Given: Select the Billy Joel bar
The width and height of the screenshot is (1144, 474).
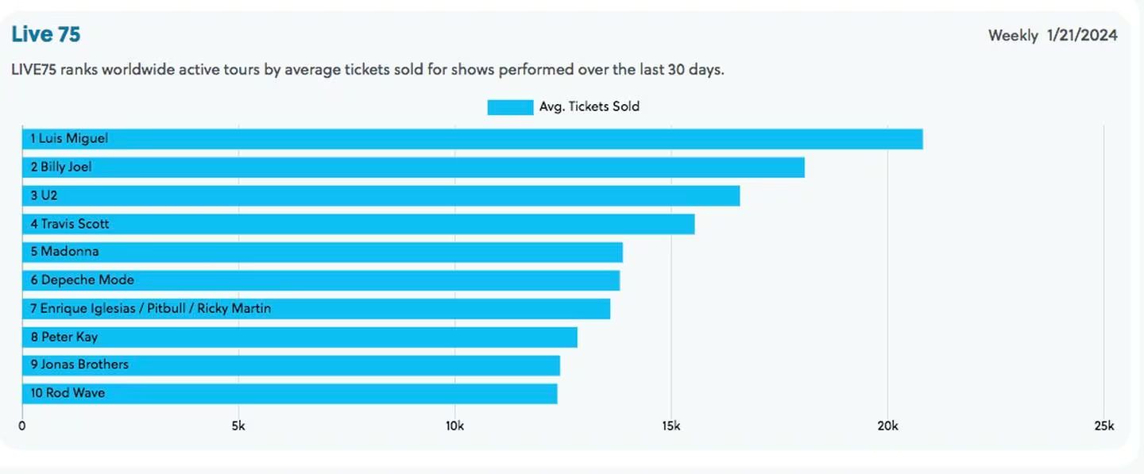Looking at the screenshot, I should (413, 168).
